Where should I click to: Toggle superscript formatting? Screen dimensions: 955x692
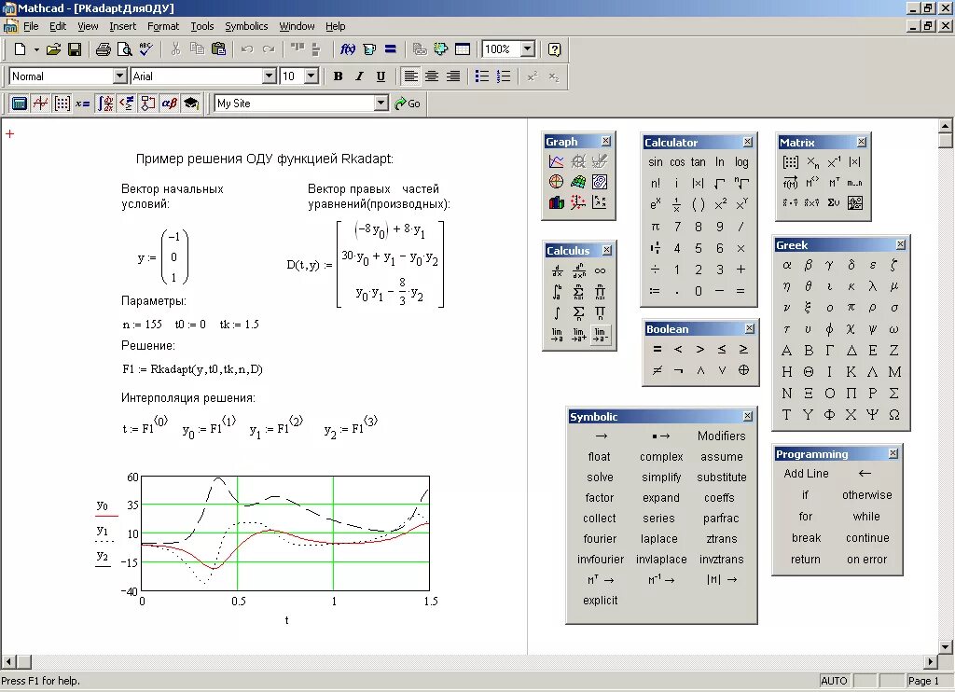[x=533, y=76]
